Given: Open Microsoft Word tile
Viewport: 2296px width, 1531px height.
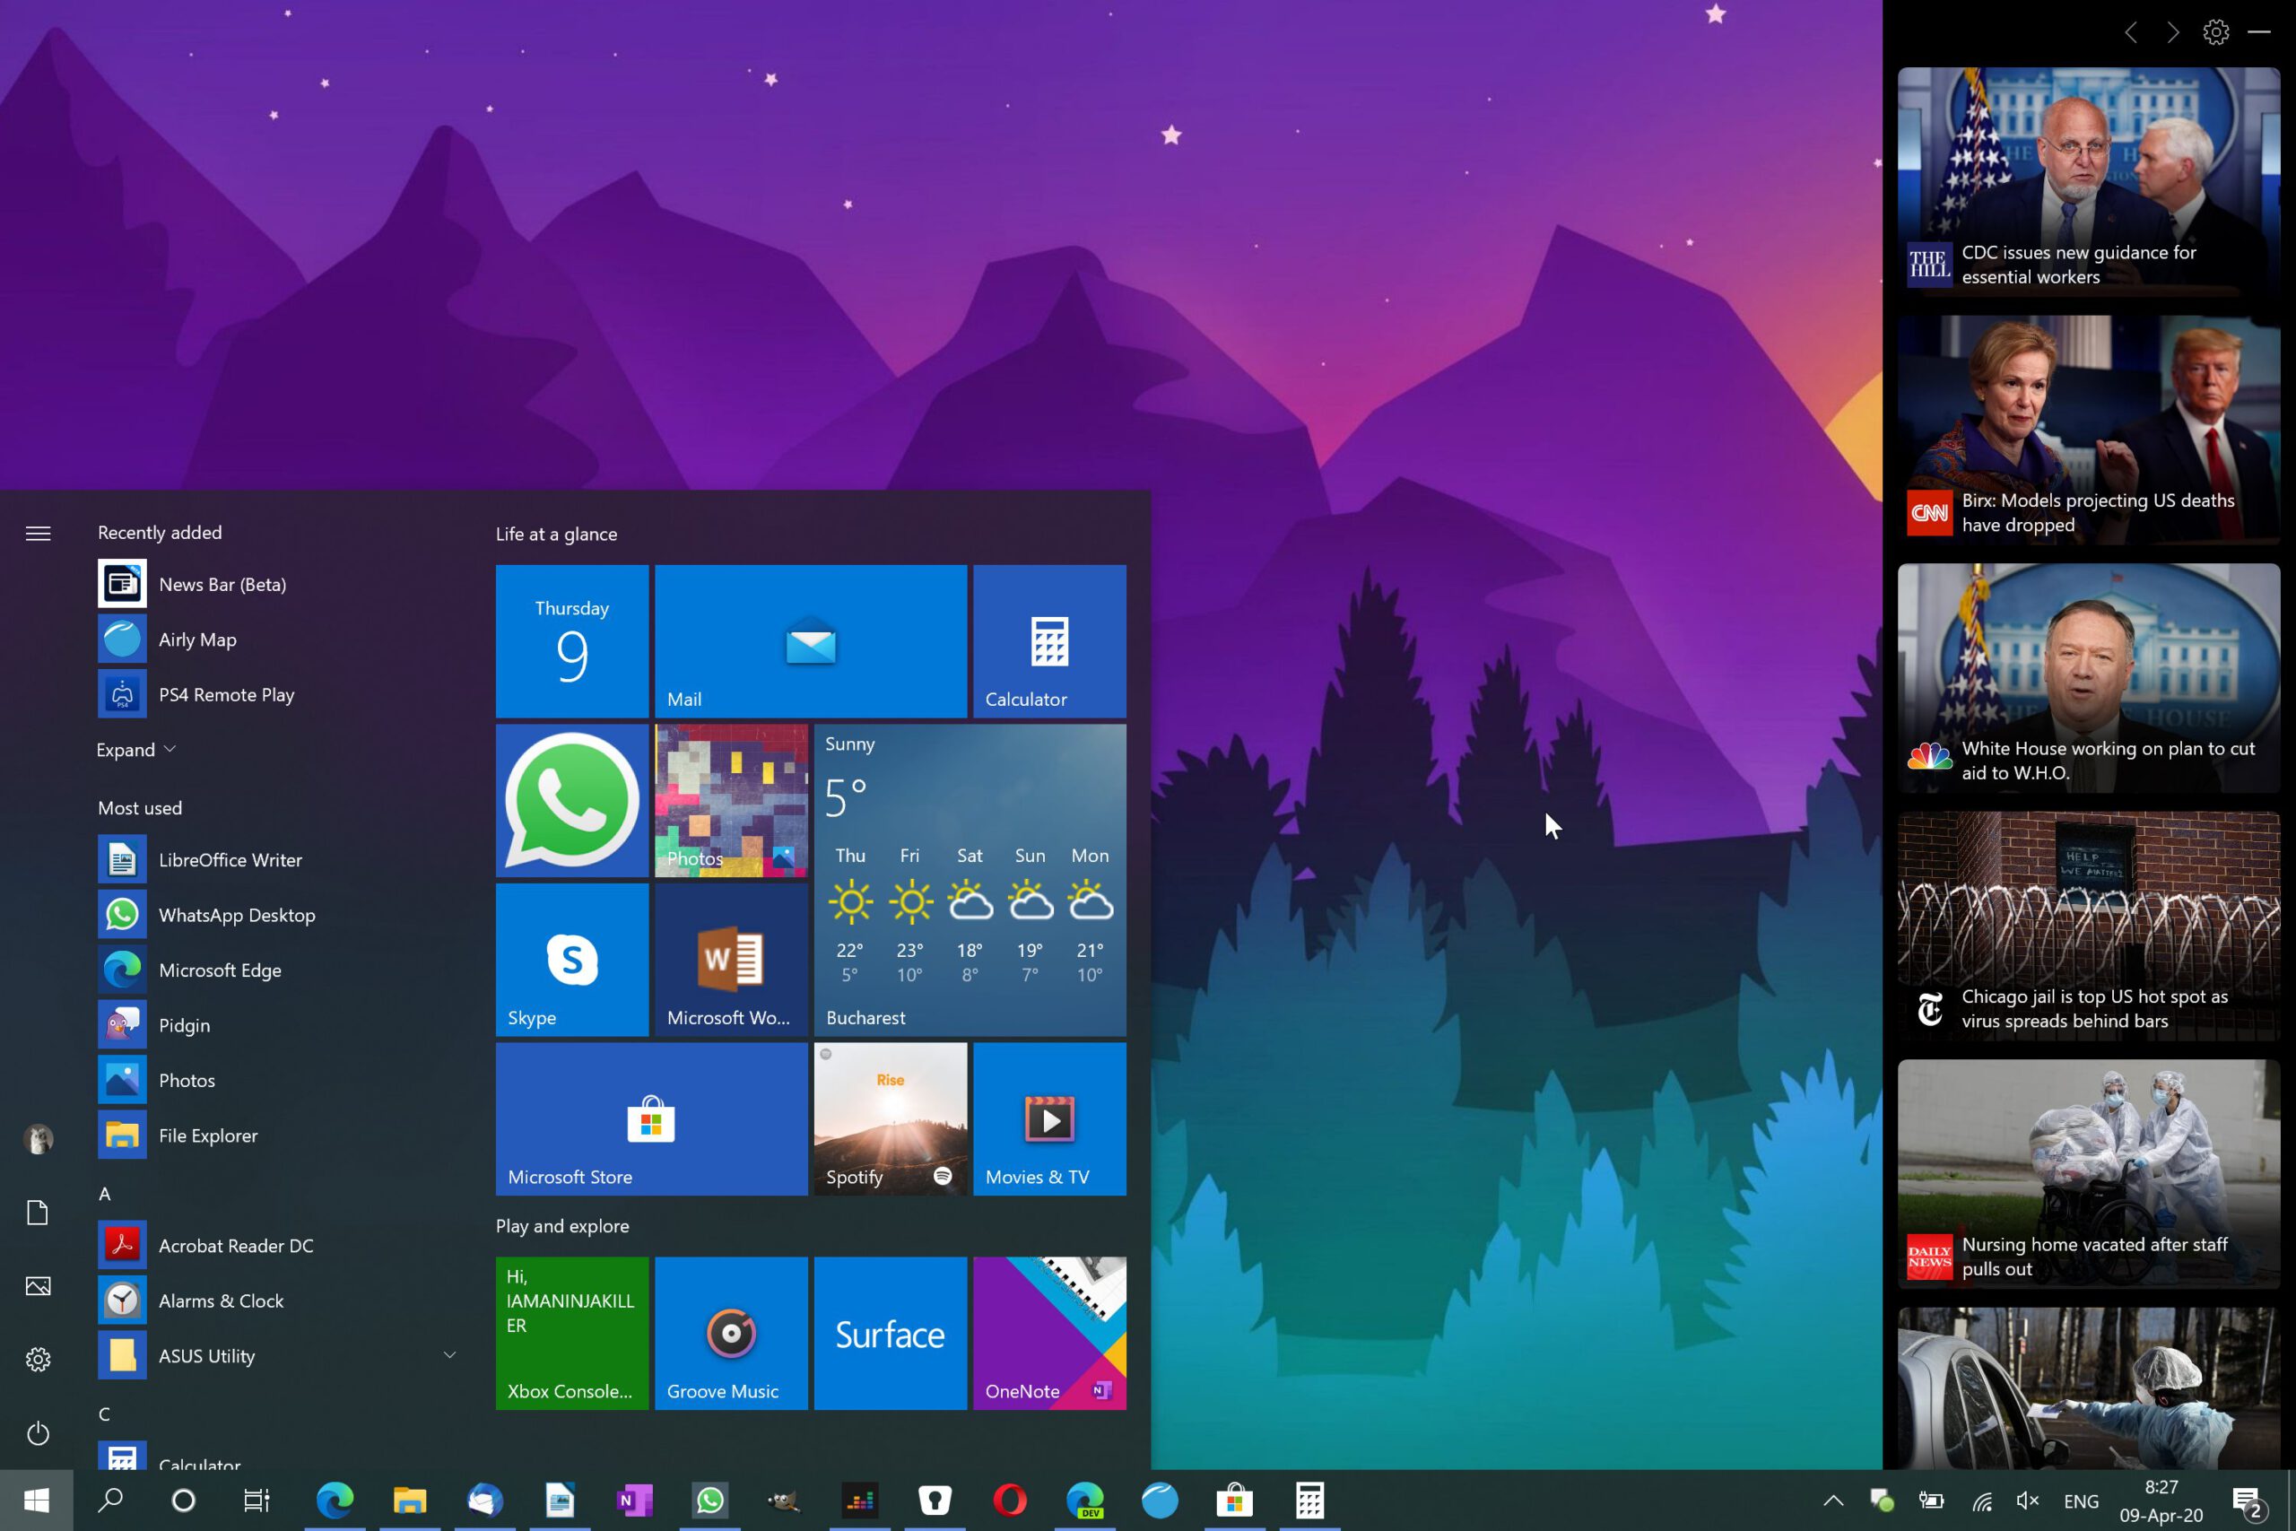Looking at the screenshot, I should (x=729, y=959).
